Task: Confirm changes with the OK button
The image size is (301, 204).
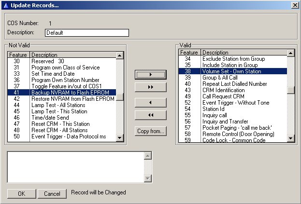Action: (21, 193)
